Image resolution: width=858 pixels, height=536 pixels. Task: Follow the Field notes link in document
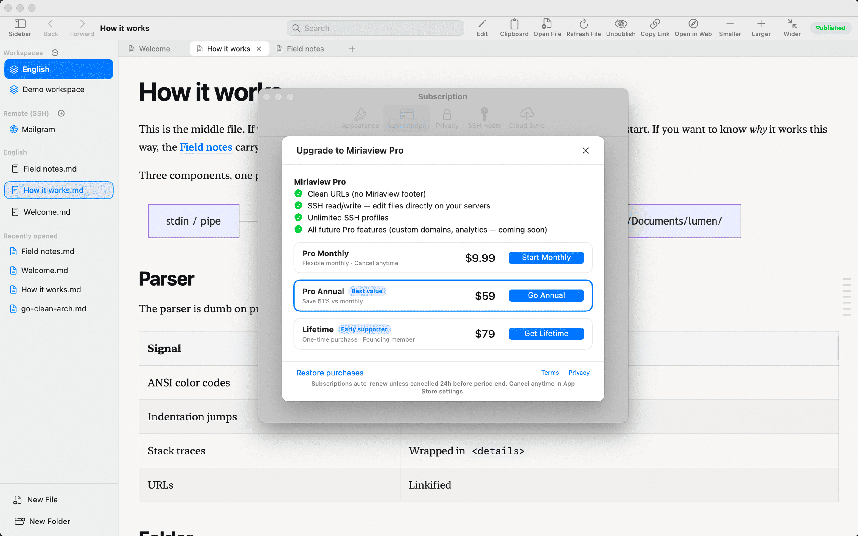coord(206,147)
